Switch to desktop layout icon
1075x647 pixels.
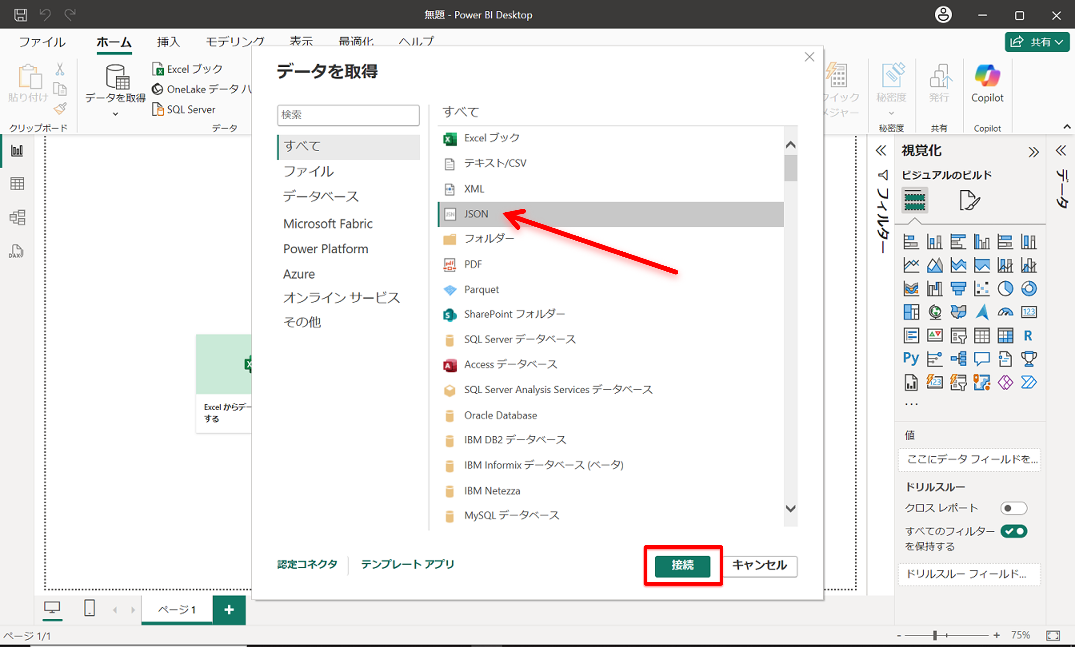[x=52, y=607]
